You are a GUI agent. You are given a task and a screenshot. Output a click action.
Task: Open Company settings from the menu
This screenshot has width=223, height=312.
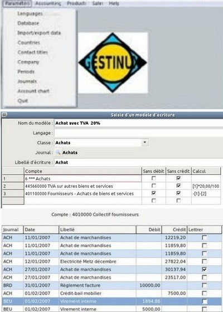[x=28, y=62]
